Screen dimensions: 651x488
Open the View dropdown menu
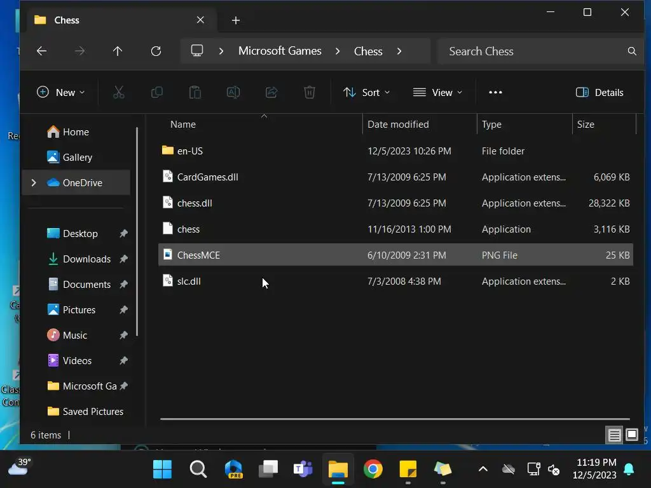pyautogui.click(x=437, y=92)
